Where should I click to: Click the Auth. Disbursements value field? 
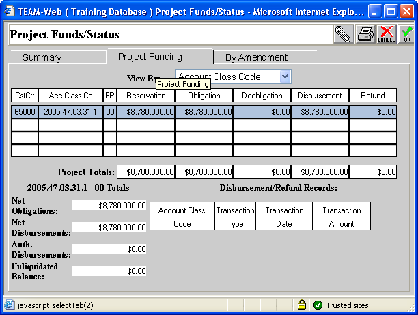[x=109, y=249]
